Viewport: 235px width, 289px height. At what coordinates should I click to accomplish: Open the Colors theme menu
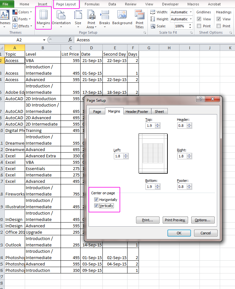(22, 12)
